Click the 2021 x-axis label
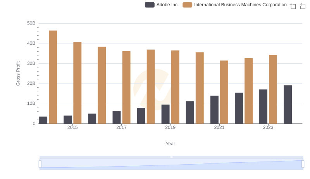The image size is (310, 179). pyautogui.click(x=219, y=127)
